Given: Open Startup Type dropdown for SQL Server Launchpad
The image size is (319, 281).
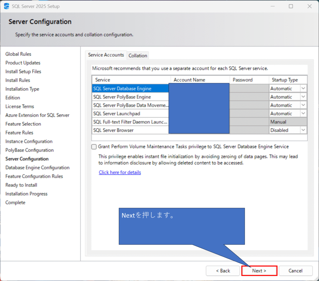Looking at the screenshot, I should pos(303,113).
